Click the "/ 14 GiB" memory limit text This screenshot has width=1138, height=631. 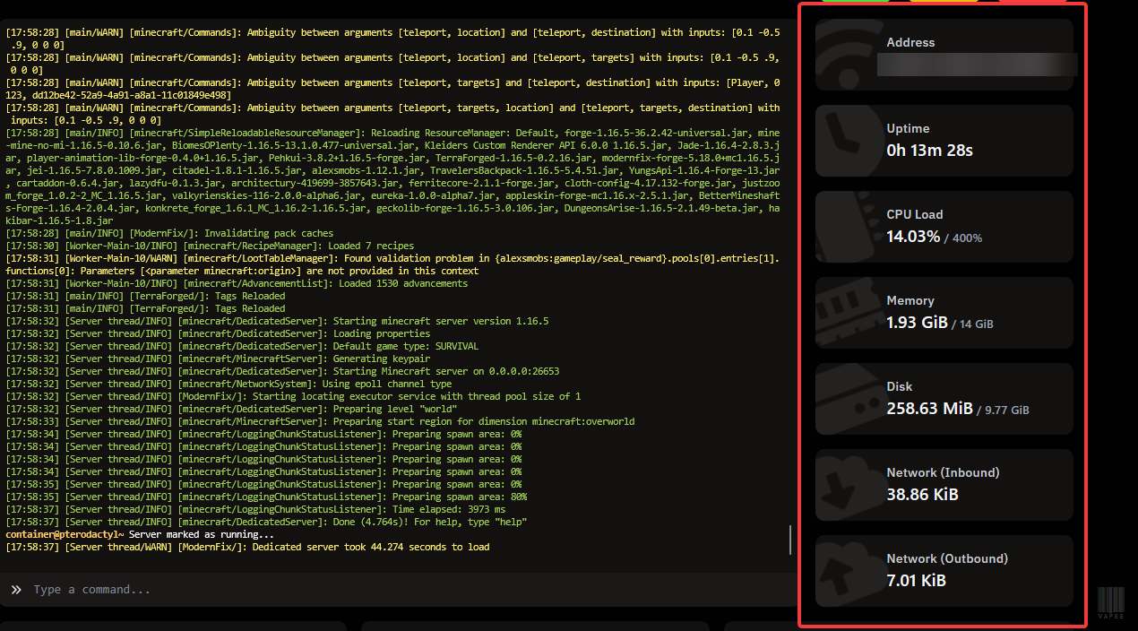(972, 324)
